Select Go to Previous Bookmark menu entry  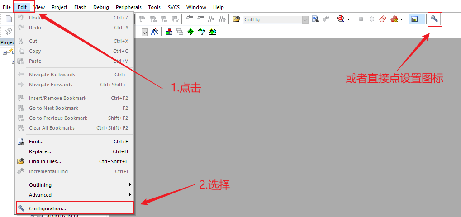[x=75, y=118]
